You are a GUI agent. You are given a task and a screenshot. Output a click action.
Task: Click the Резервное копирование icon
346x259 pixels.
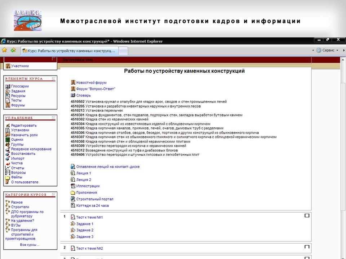(8, 149)
